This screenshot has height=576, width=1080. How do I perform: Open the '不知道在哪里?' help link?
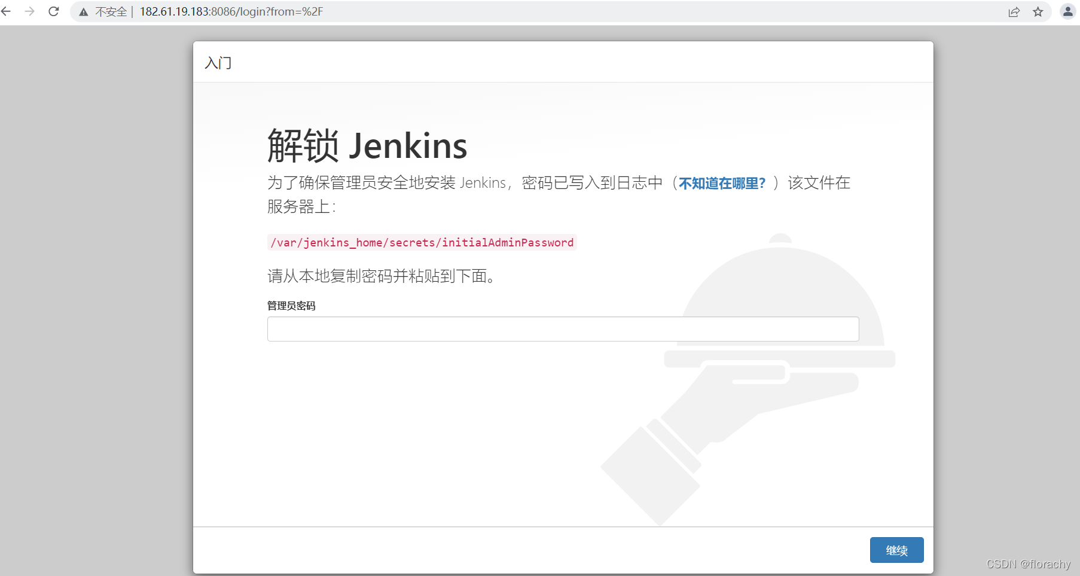point(722,183)
